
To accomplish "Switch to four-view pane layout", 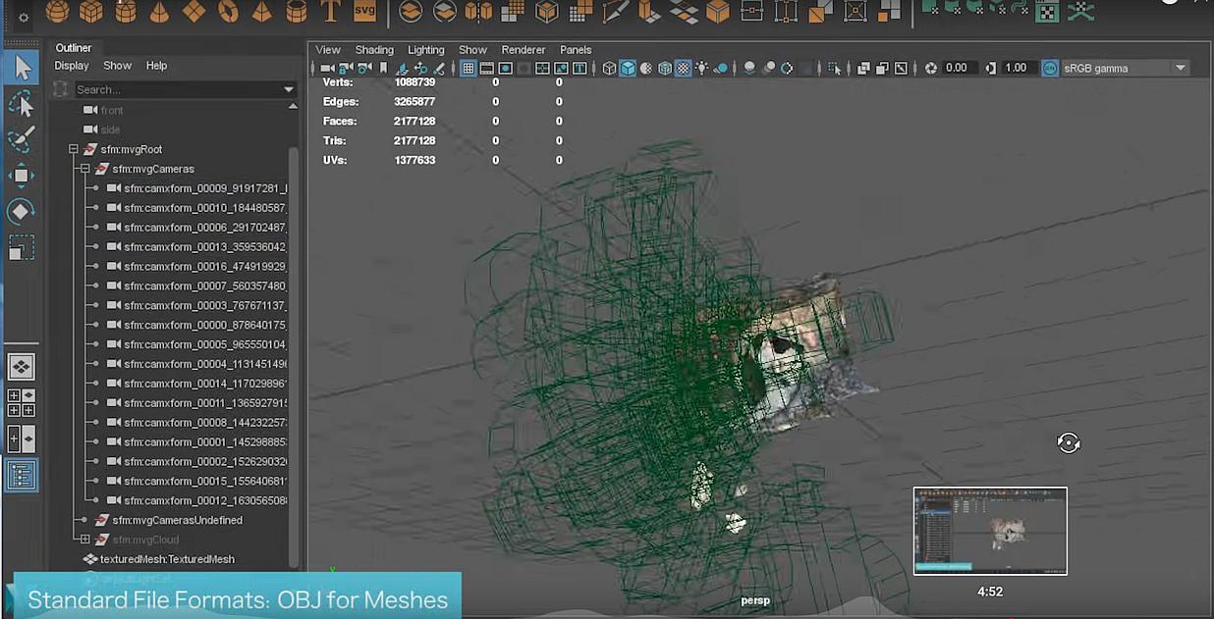I will (22, 403).
